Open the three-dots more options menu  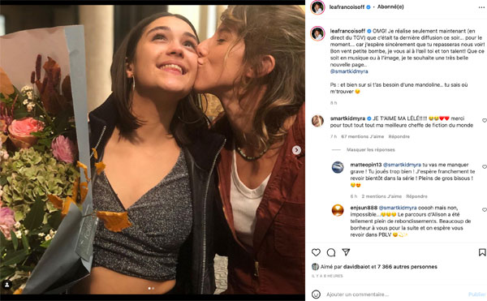click(x=481, y=7)
